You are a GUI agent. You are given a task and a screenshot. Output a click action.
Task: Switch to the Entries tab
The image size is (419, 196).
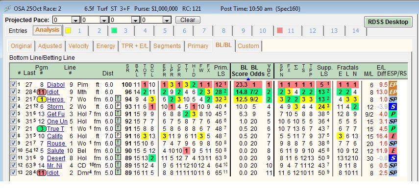coord(18,31)
